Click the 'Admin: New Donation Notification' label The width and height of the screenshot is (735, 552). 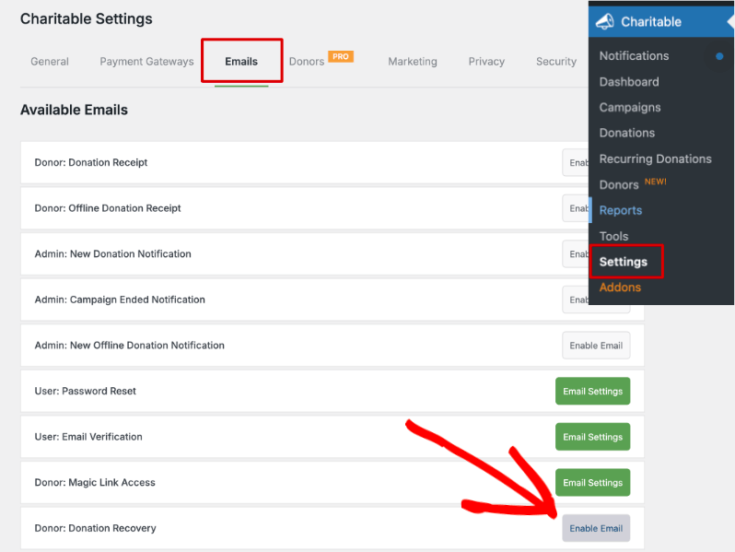tap(113, 253)
